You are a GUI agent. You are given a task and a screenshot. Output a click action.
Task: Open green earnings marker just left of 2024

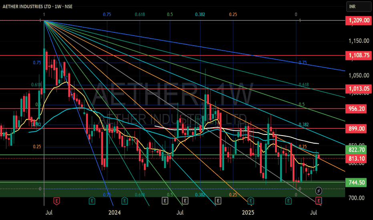(x=92, y=201)
